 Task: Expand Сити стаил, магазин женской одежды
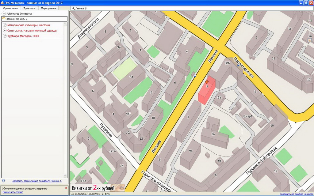click(5, 31)
